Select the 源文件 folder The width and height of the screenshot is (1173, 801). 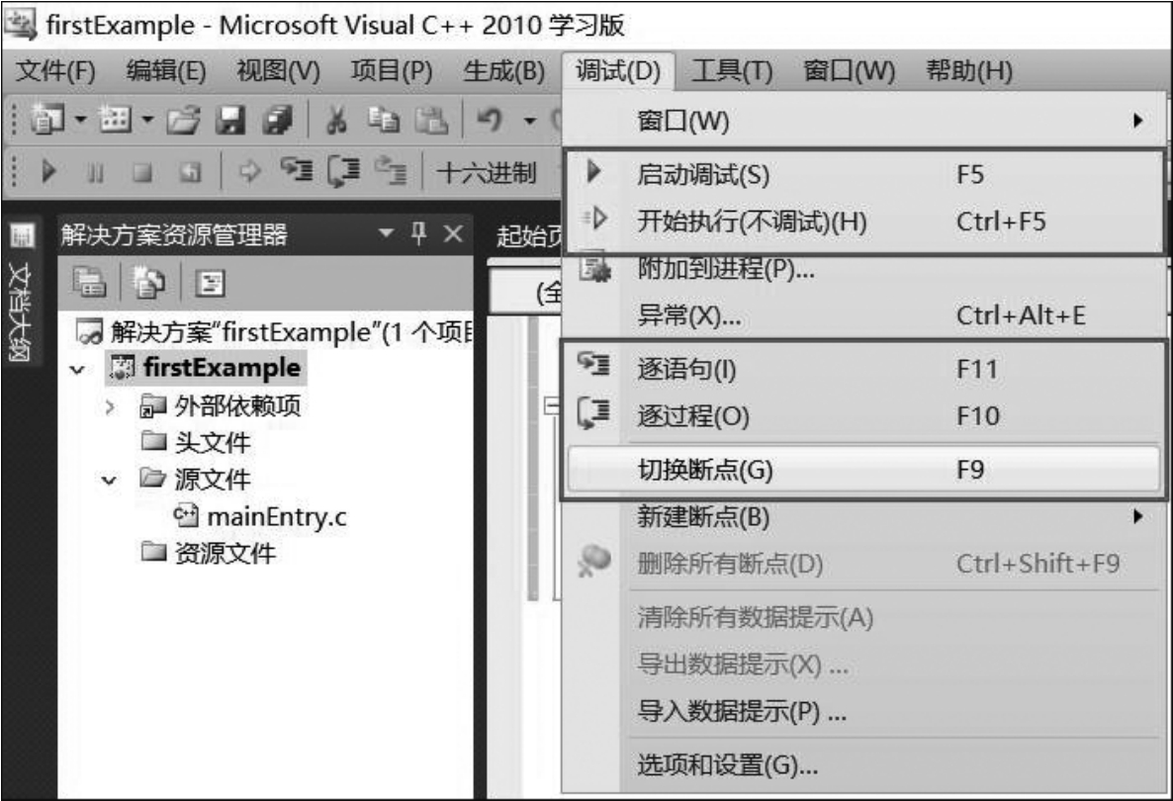pos(195,480)
